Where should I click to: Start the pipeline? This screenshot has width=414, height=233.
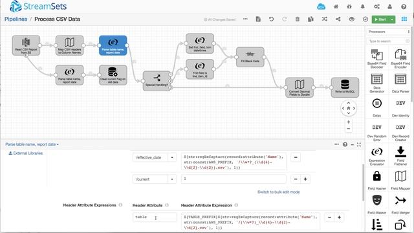coord(380,19)
